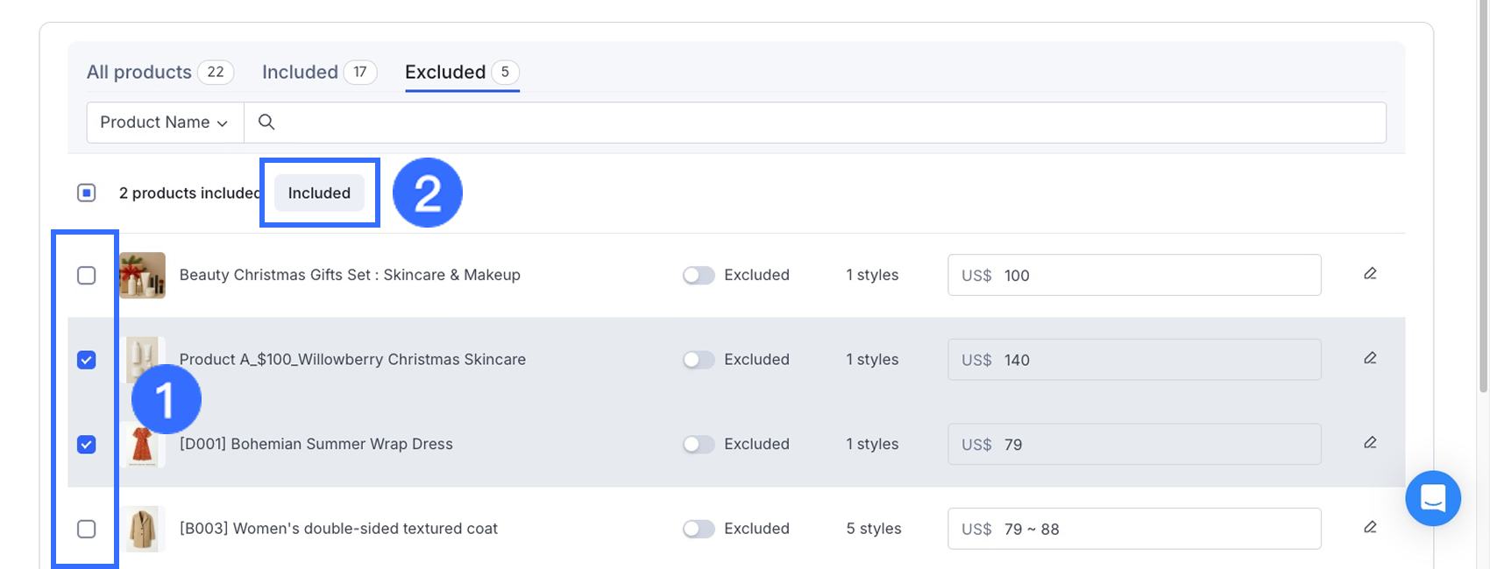Toggle the select-all products checkbox
1490x569 pixels.
[87, 193]
